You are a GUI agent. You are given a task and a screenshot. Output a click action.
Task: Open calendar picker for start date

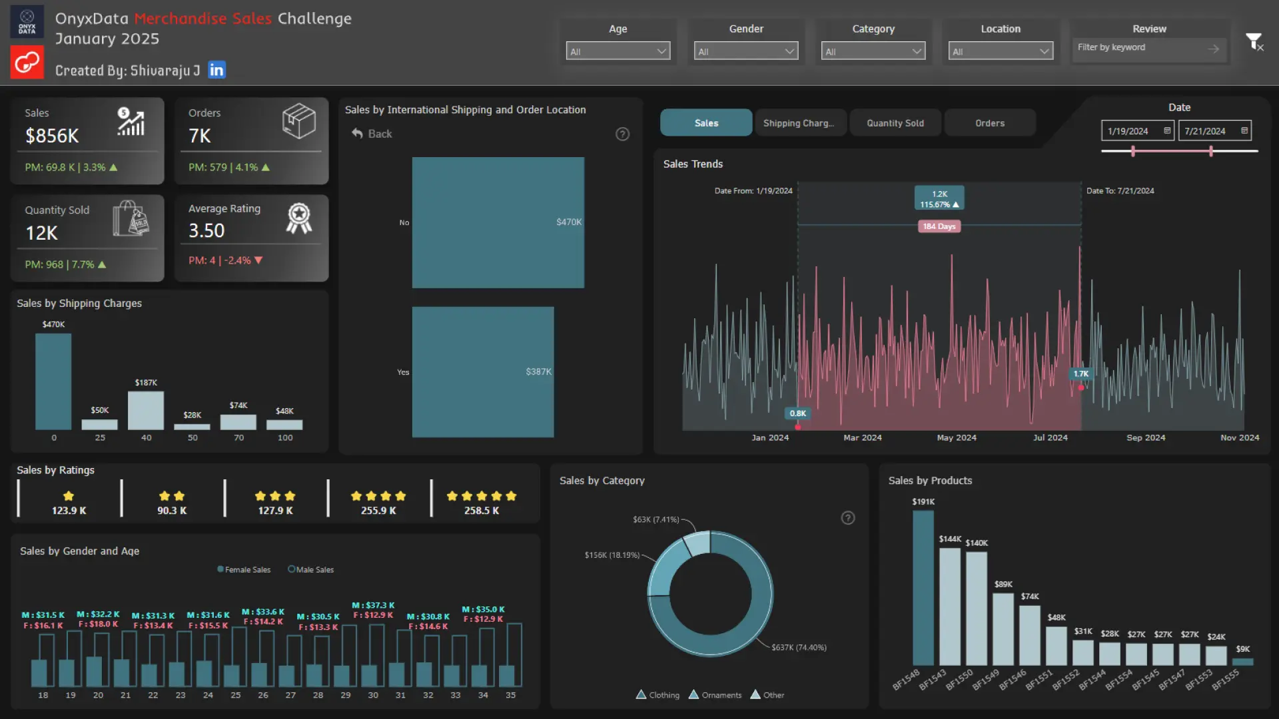(x=1167, y=130)
